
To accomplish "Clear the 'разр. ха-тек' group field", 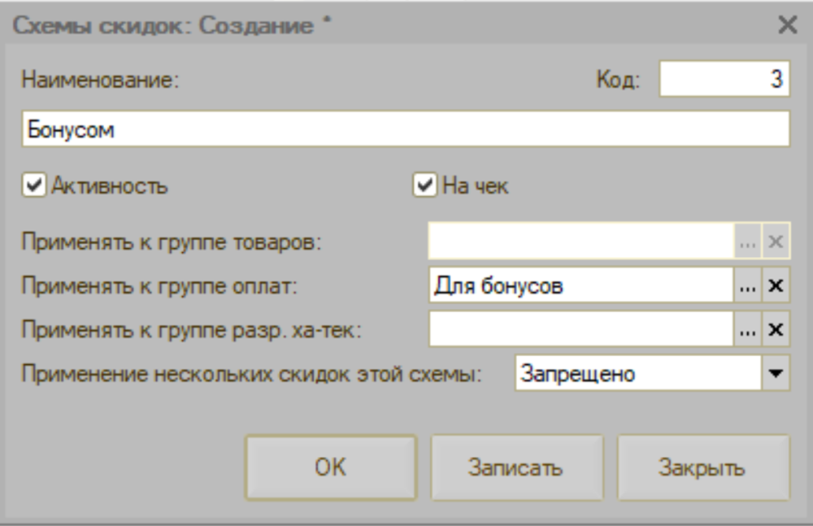I will [776, 330].
